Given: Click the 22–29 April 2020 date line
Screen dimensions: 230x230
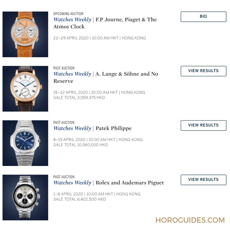Looking at the screenshot, I should (x=100, y=38).
